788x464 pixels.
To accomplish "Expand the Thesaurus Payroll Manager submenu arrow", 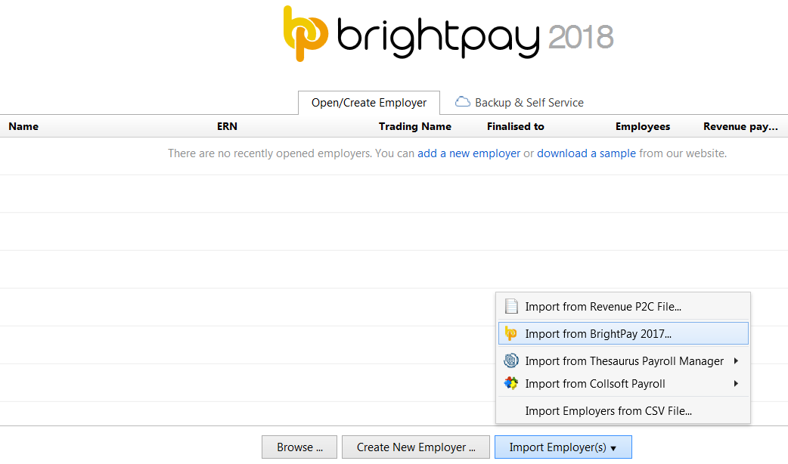I will (736, 360).
